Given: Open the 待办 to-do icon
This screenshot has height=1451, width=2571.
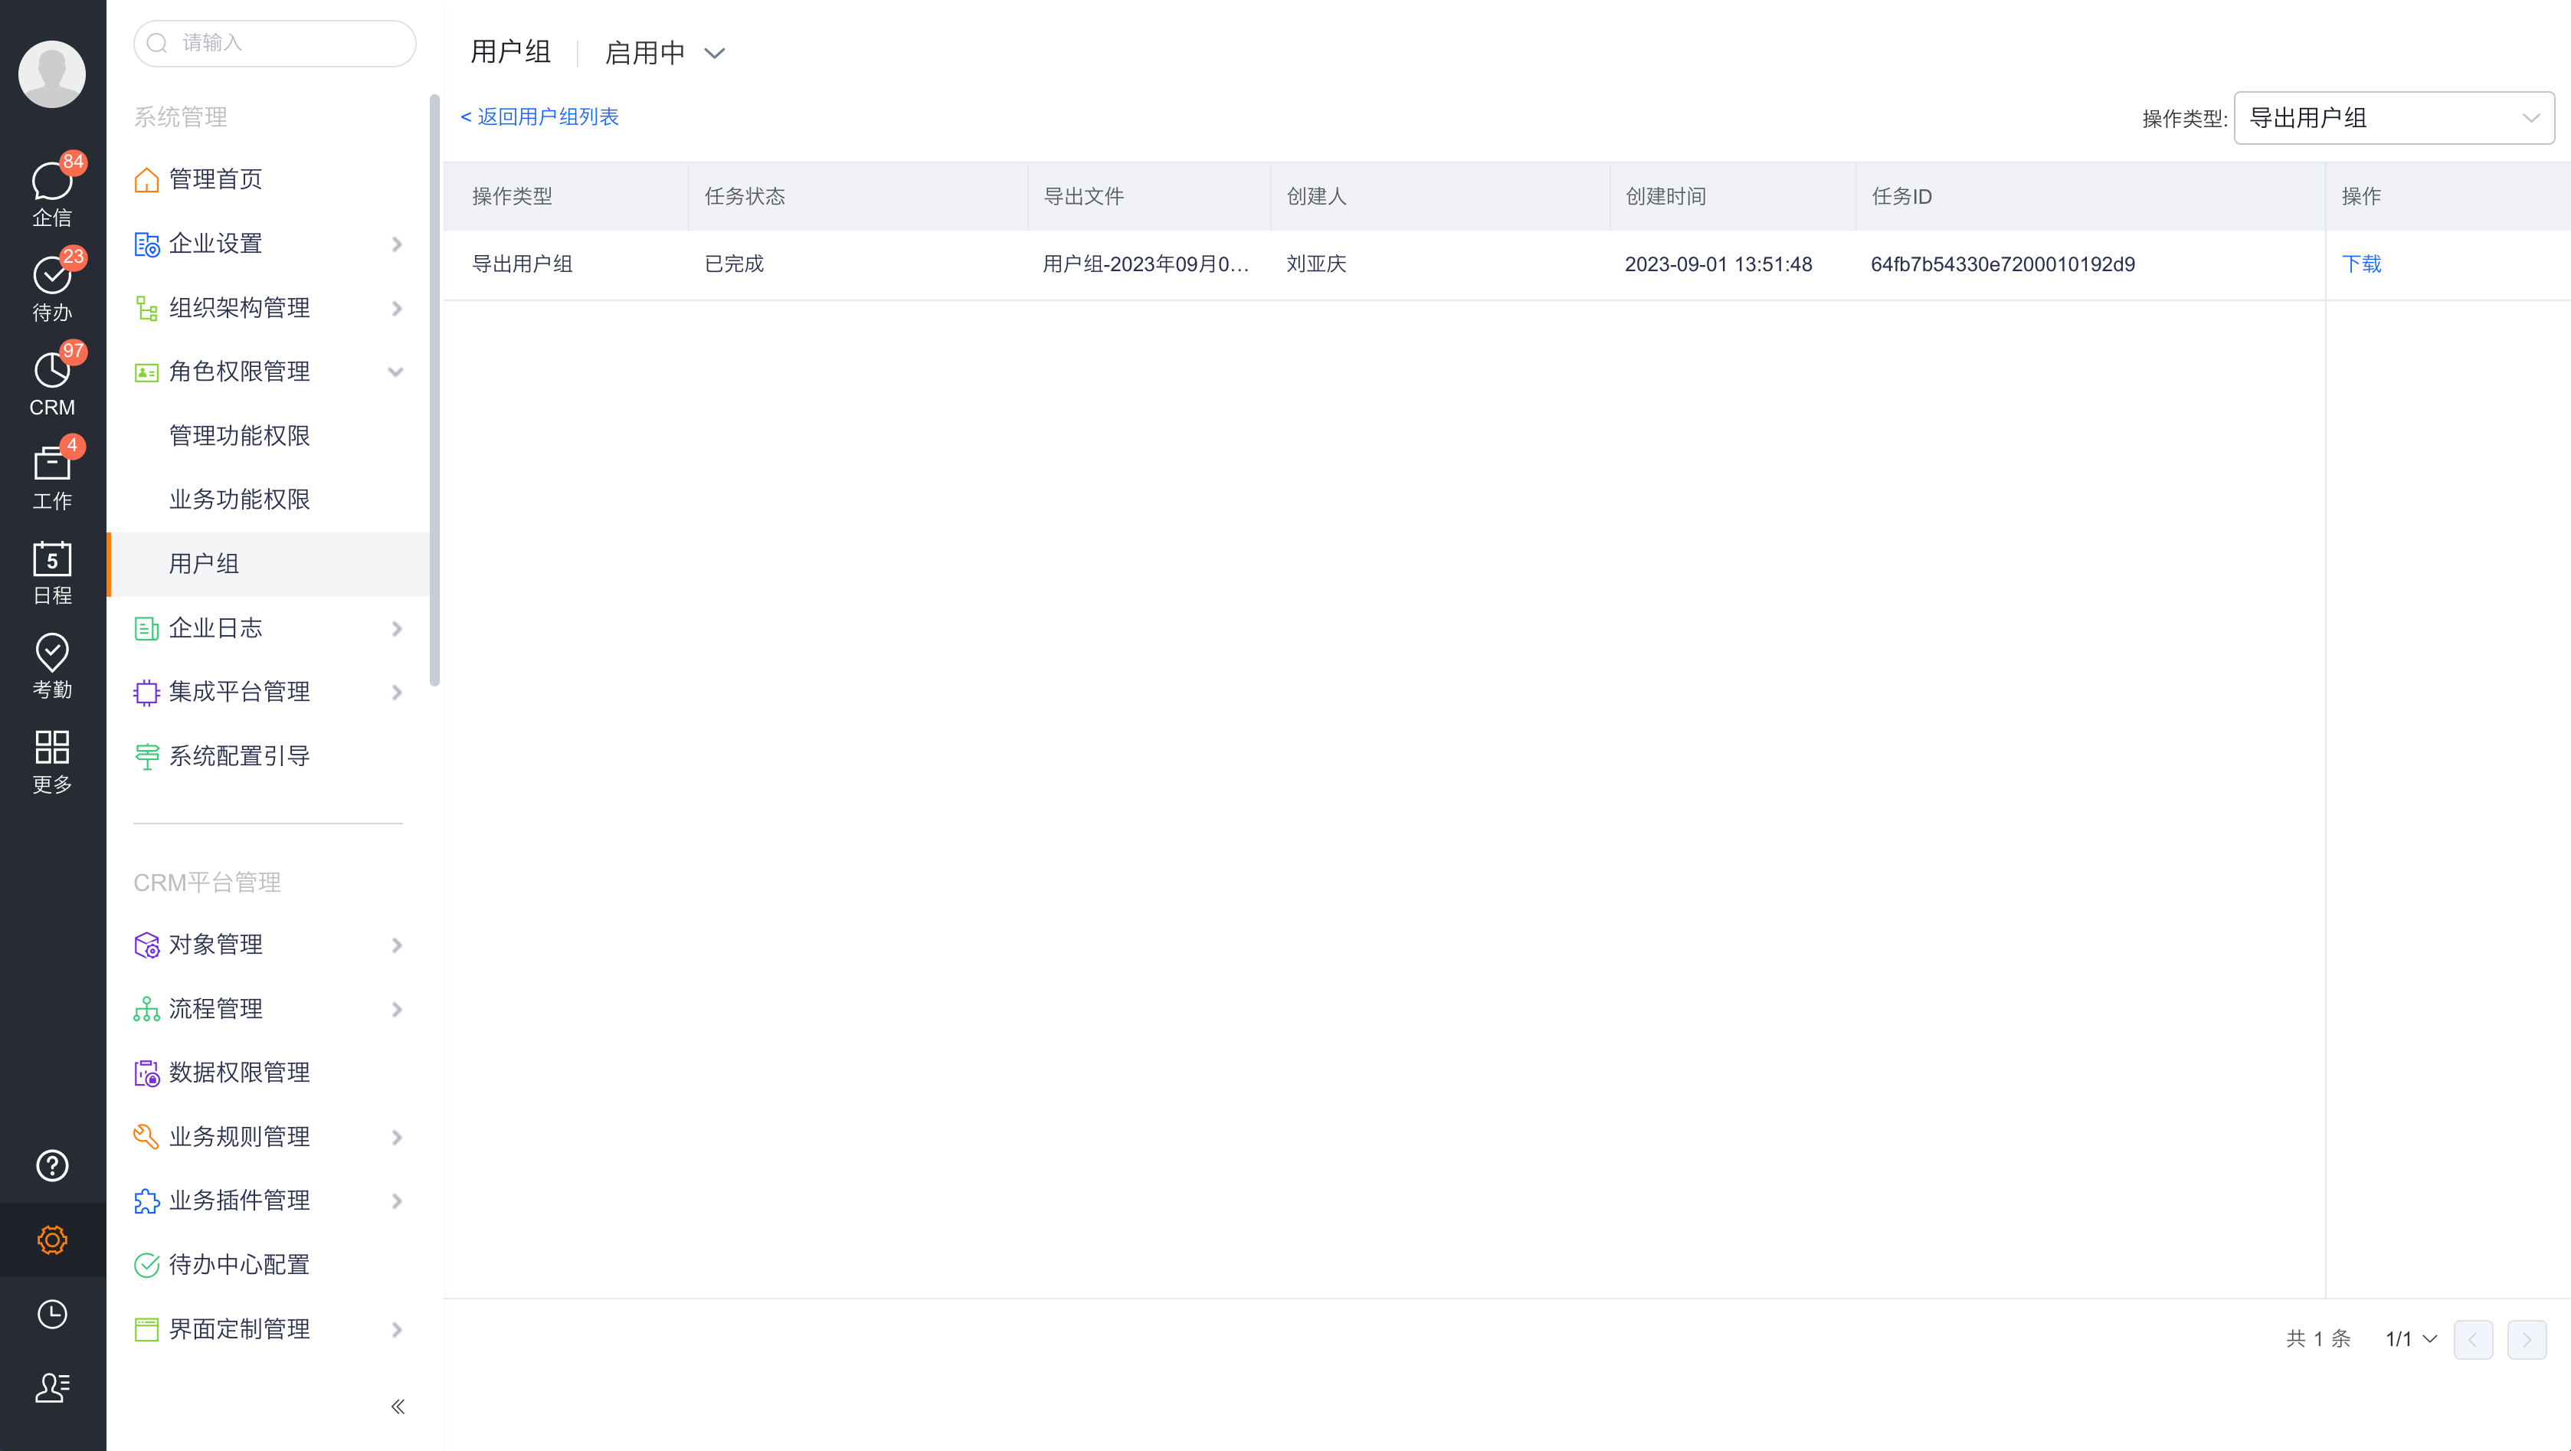Looking at the screenshot, I should point(52,276).
